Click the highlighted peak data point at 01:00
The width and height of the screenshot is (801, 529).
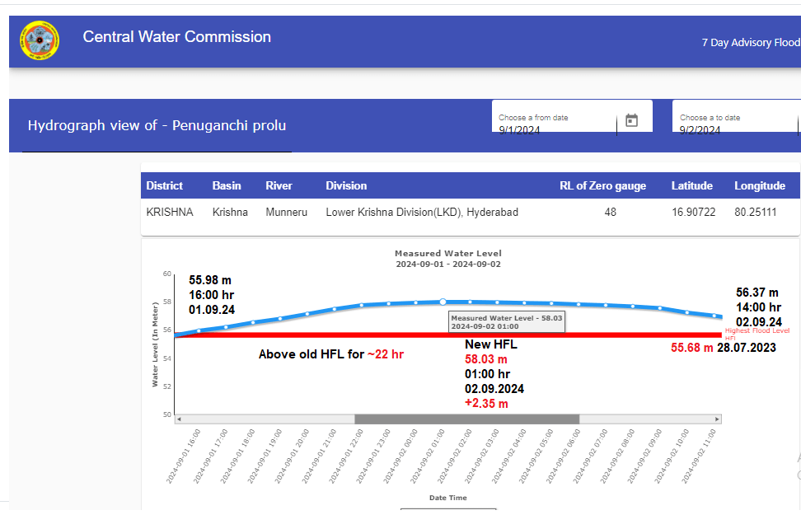tap(443, 302)
